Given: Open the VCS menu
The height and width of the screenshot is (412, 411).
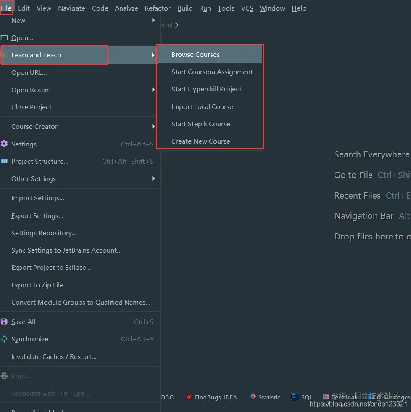Looking at the screenshot, I should [x=247, y=8].
